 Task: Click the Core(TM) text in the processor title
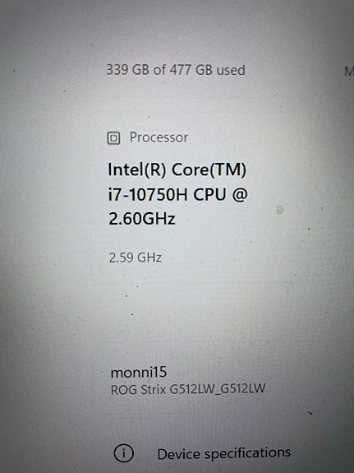click(209, 169)
